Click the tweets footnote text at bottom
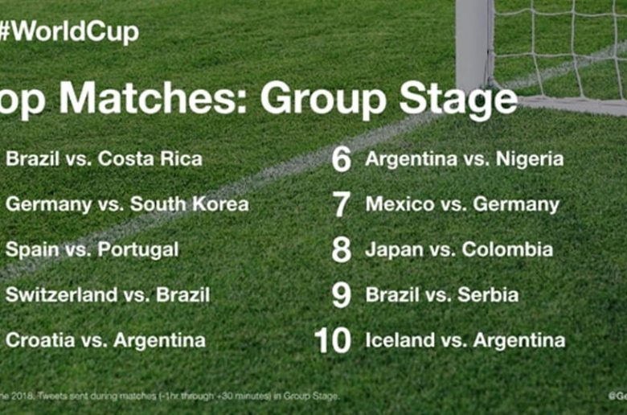The image size is (627, 415). click(169, 396)
